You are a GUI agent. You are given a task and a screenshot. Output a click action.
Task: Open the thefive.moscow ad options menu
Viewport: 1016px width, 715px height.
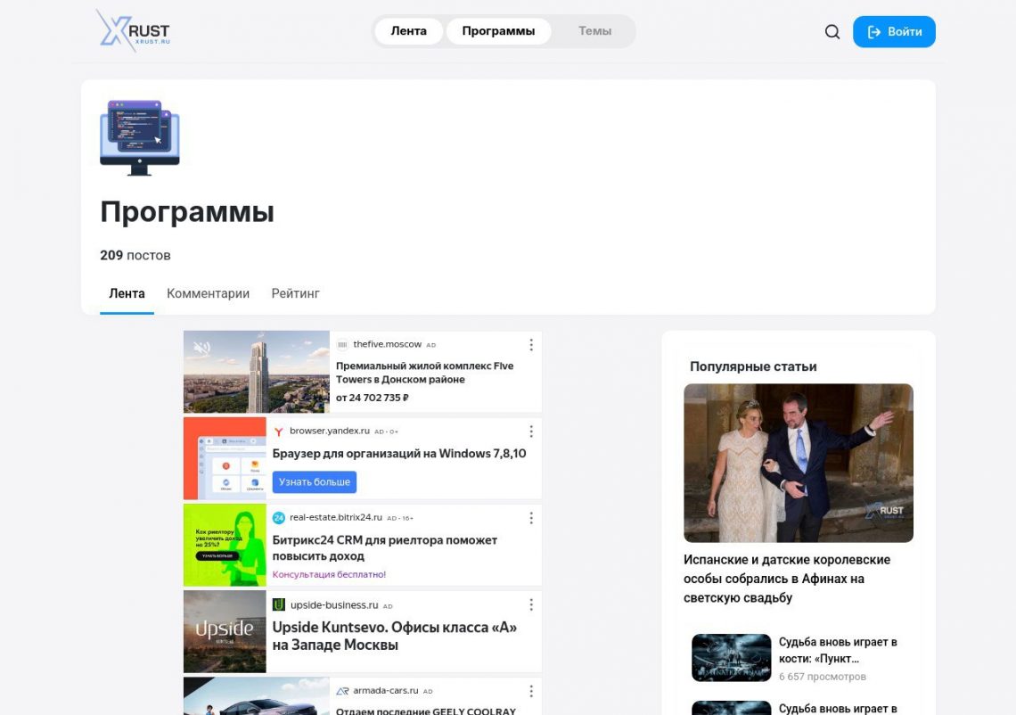tap(531, 345)
